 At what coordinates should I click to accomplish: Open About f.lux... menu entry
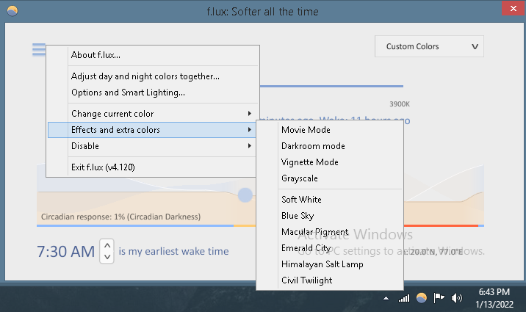pyautogui.click(x=152, y=55)
